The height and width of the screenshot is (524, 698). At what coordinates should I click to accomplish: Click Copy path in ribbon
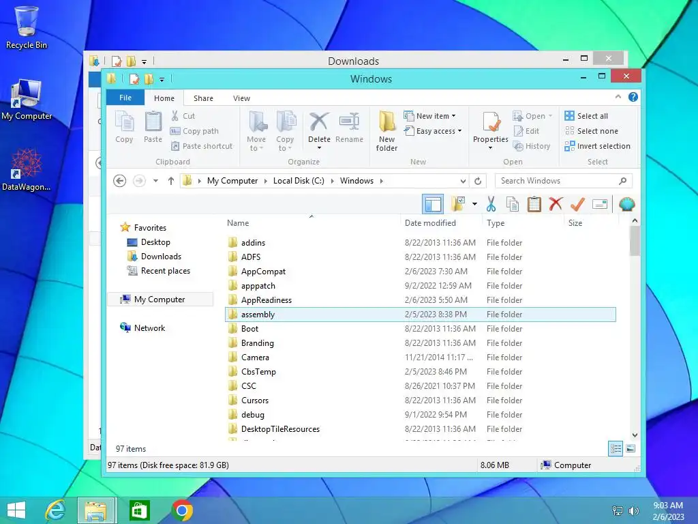194,131
